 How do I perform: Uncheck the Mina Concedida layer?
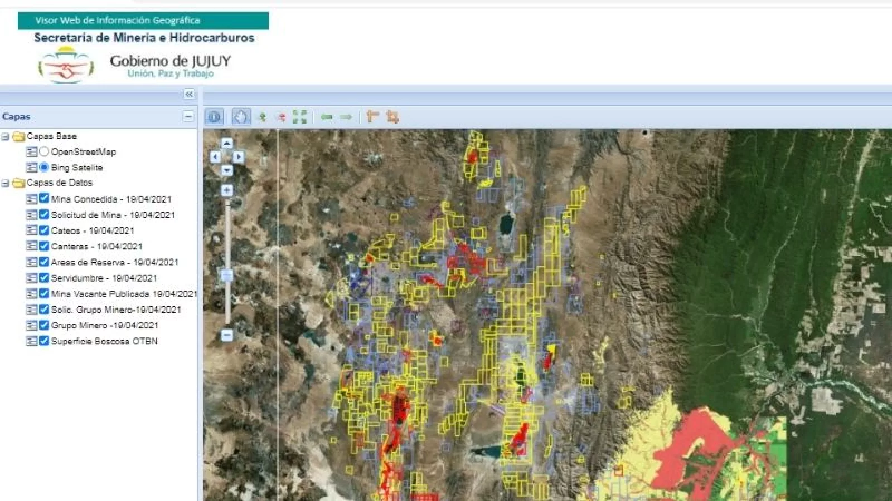pyautogui.click(x=44, y=199)
